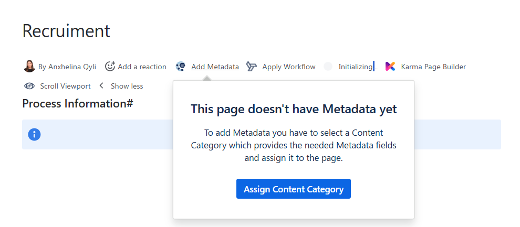Image resolution: width=520 pixels, height=227 pixels.
Task: Open the Add Metadata link
Action: click(x=215, y=67)
